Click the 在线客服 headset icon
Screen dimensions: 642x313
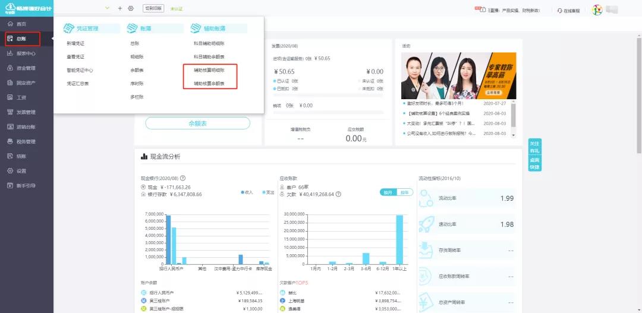pyautogui.click(x=561, y=11)
